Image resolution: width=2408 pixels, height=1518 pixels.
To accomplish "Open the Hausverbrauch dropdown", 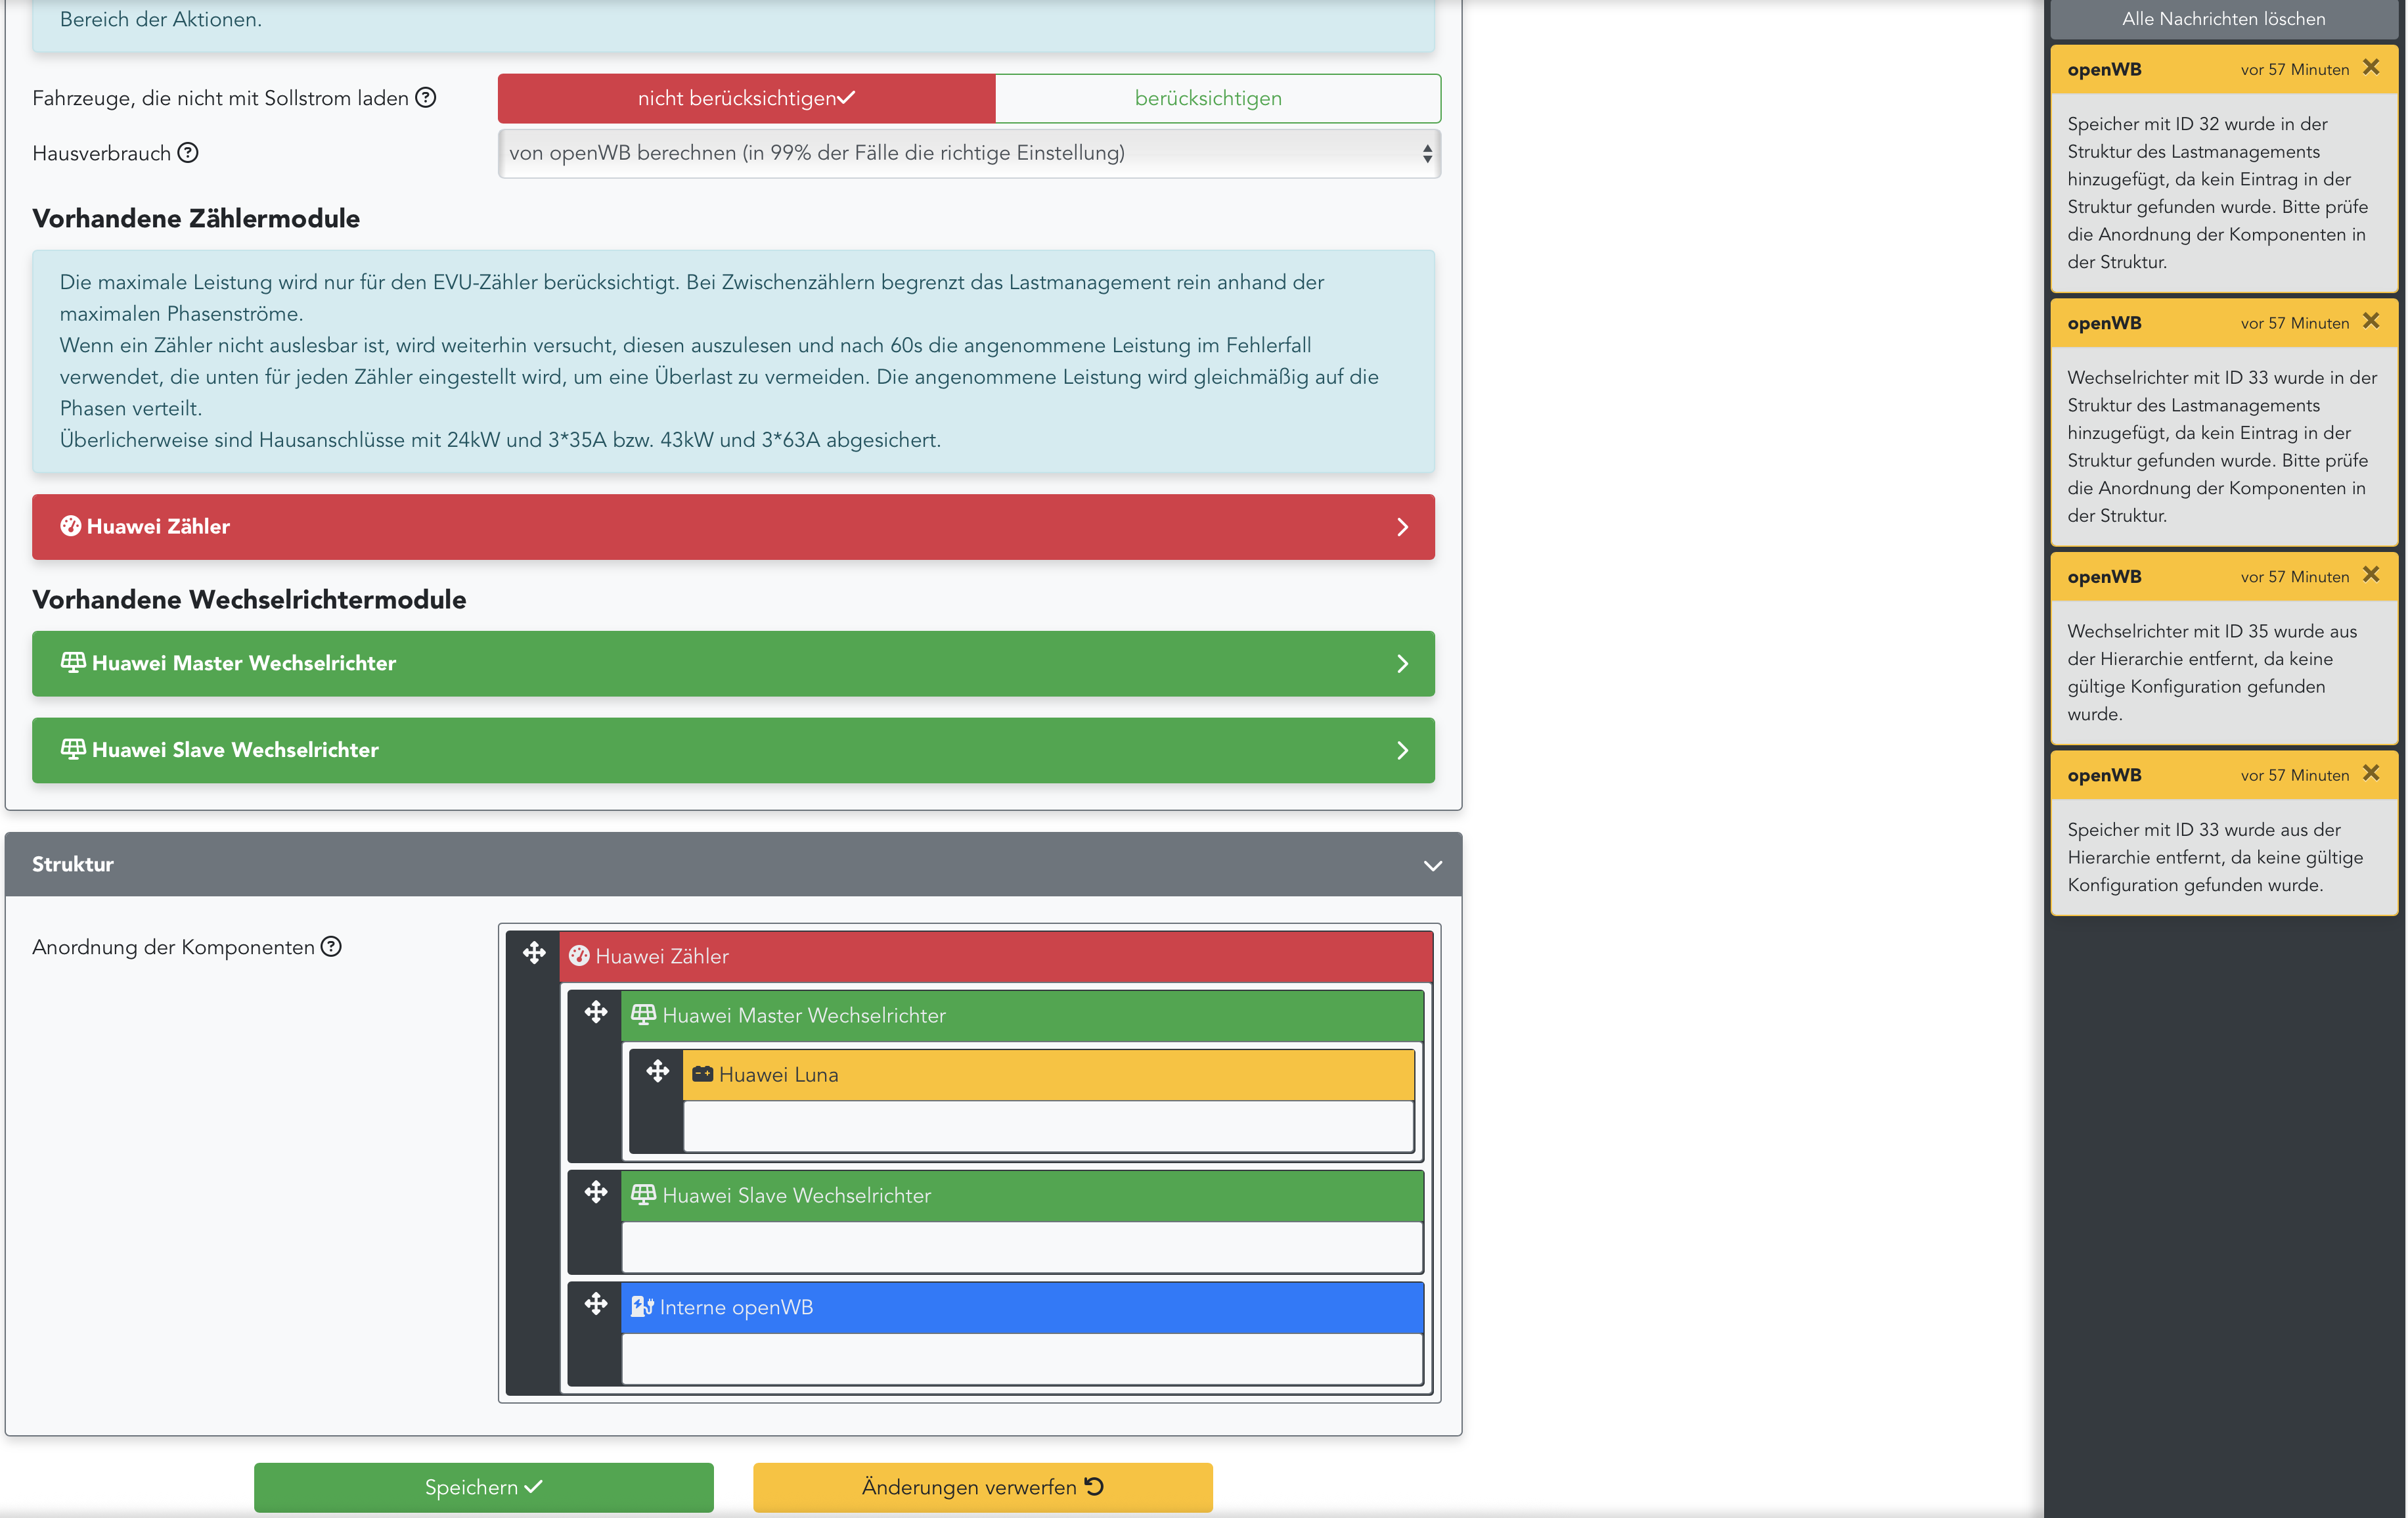I will tap(968, 153).
